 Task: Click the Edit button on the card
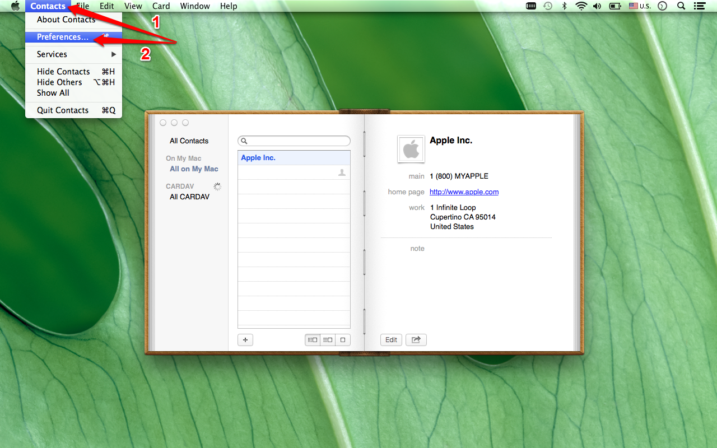pos(392,339)
